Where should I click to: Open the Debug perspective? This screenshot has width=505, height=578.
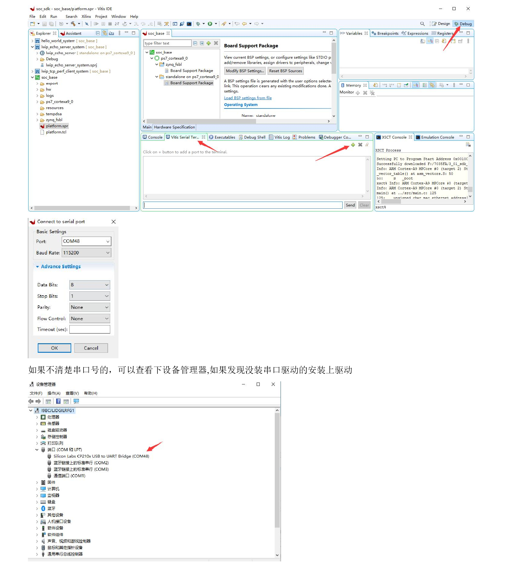click(x=463, y=24)
